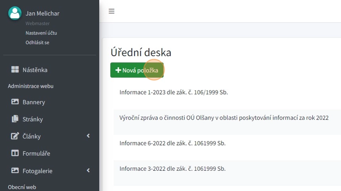Screen dimensions: 341x191
Task: Open Informace 3-2022 entry
Action: tap(172, 169)
